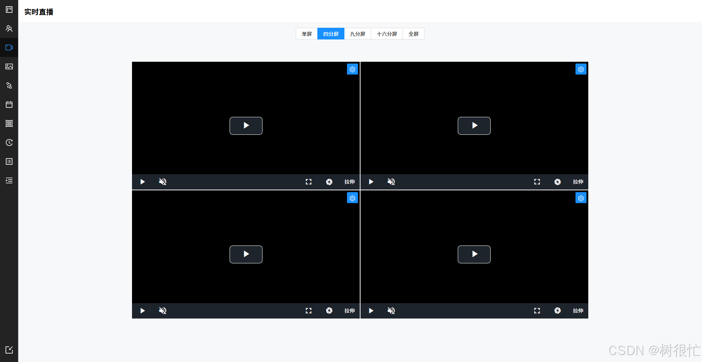Screen dimensions: 702x362
Task: Fullscreen the bottom-right video
Action: [x=537, y=310]
